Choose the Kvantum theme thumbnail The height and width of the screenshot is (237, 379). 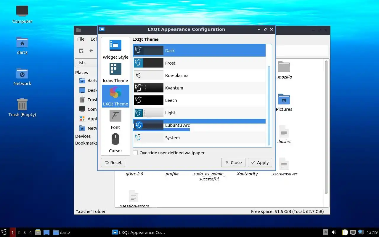click(149, 88)
